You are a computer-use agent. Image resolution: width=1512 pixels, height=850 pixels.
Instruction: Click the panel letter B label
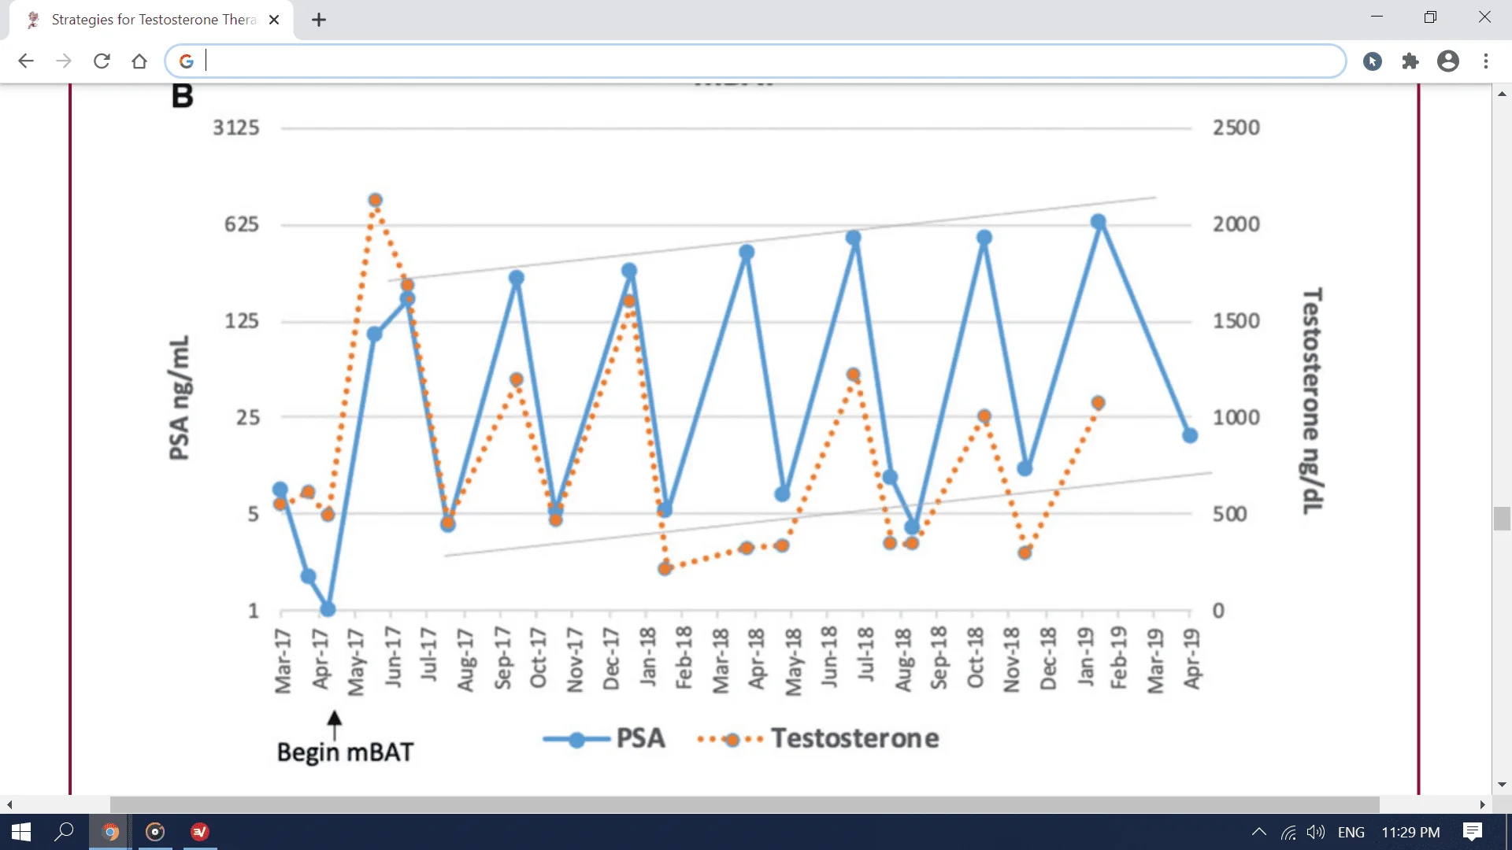(x=182, y=96)
